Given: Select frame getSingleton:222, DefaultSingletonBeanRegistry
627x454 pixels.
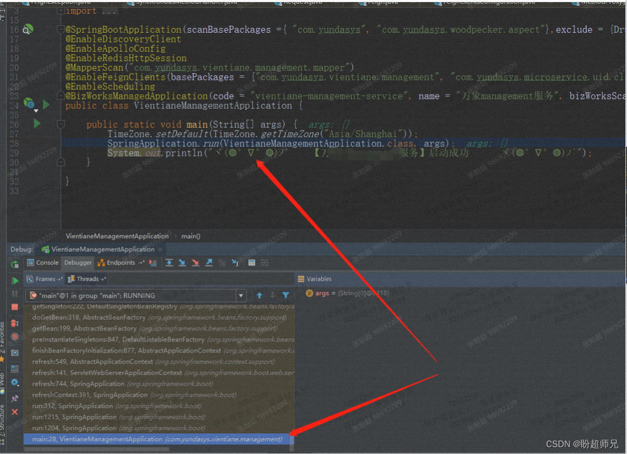Looking at the screenshot, I should [159, 307].
